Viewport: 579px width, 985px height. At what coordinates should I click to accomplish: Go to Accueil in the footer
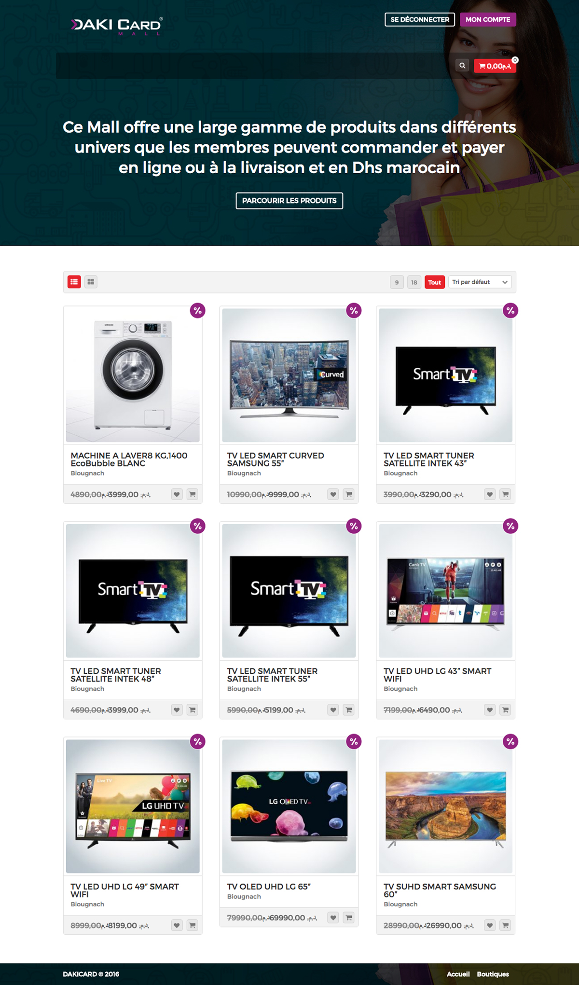pyautogui.click(x=458, y=974)
